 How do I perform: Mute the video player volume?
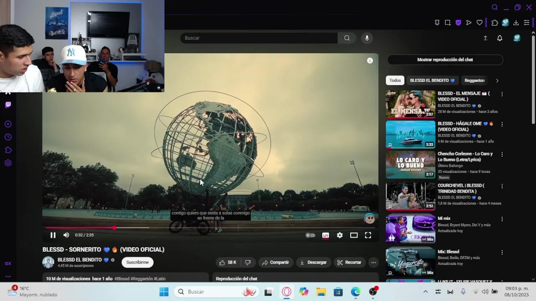[66, 235]
